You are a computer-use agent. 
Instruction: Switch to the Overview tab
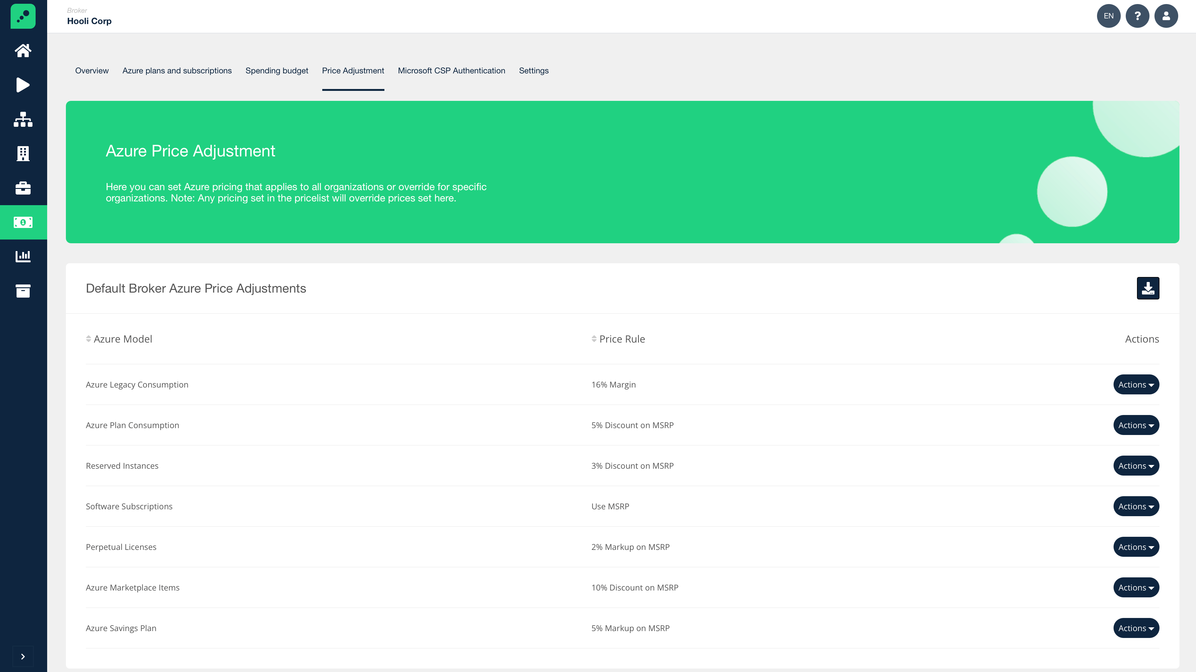92,71
